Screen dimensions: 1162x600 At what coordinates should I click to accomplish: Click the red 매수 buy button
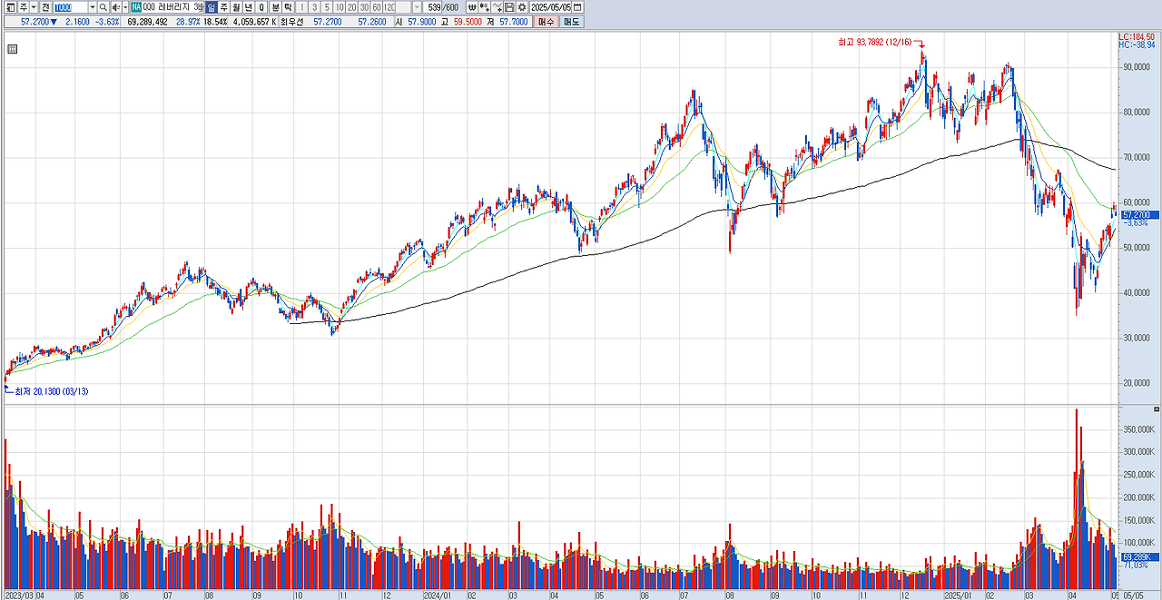pos(546,22)
